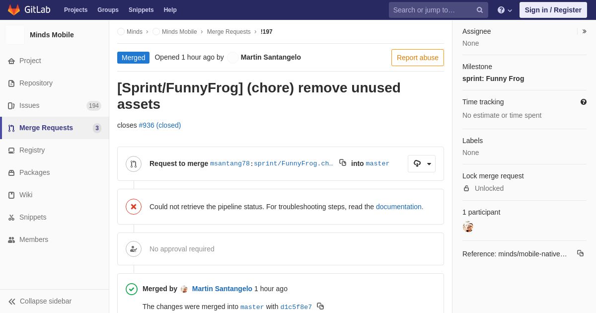Copy source branch name icon
The height and width of the screenshot is (313, 596).
tap(343, 162)
